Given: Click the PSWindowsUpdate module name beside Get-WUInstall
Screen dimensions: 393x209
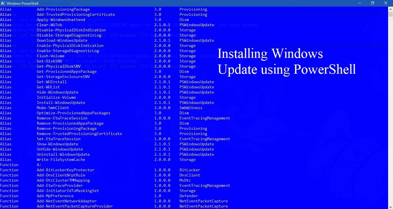Looking at the screenshot, I should (x=197, y=82).
